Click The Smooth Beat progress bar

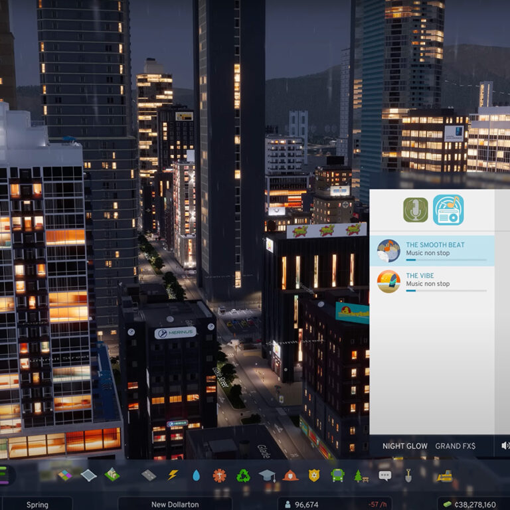446,260
